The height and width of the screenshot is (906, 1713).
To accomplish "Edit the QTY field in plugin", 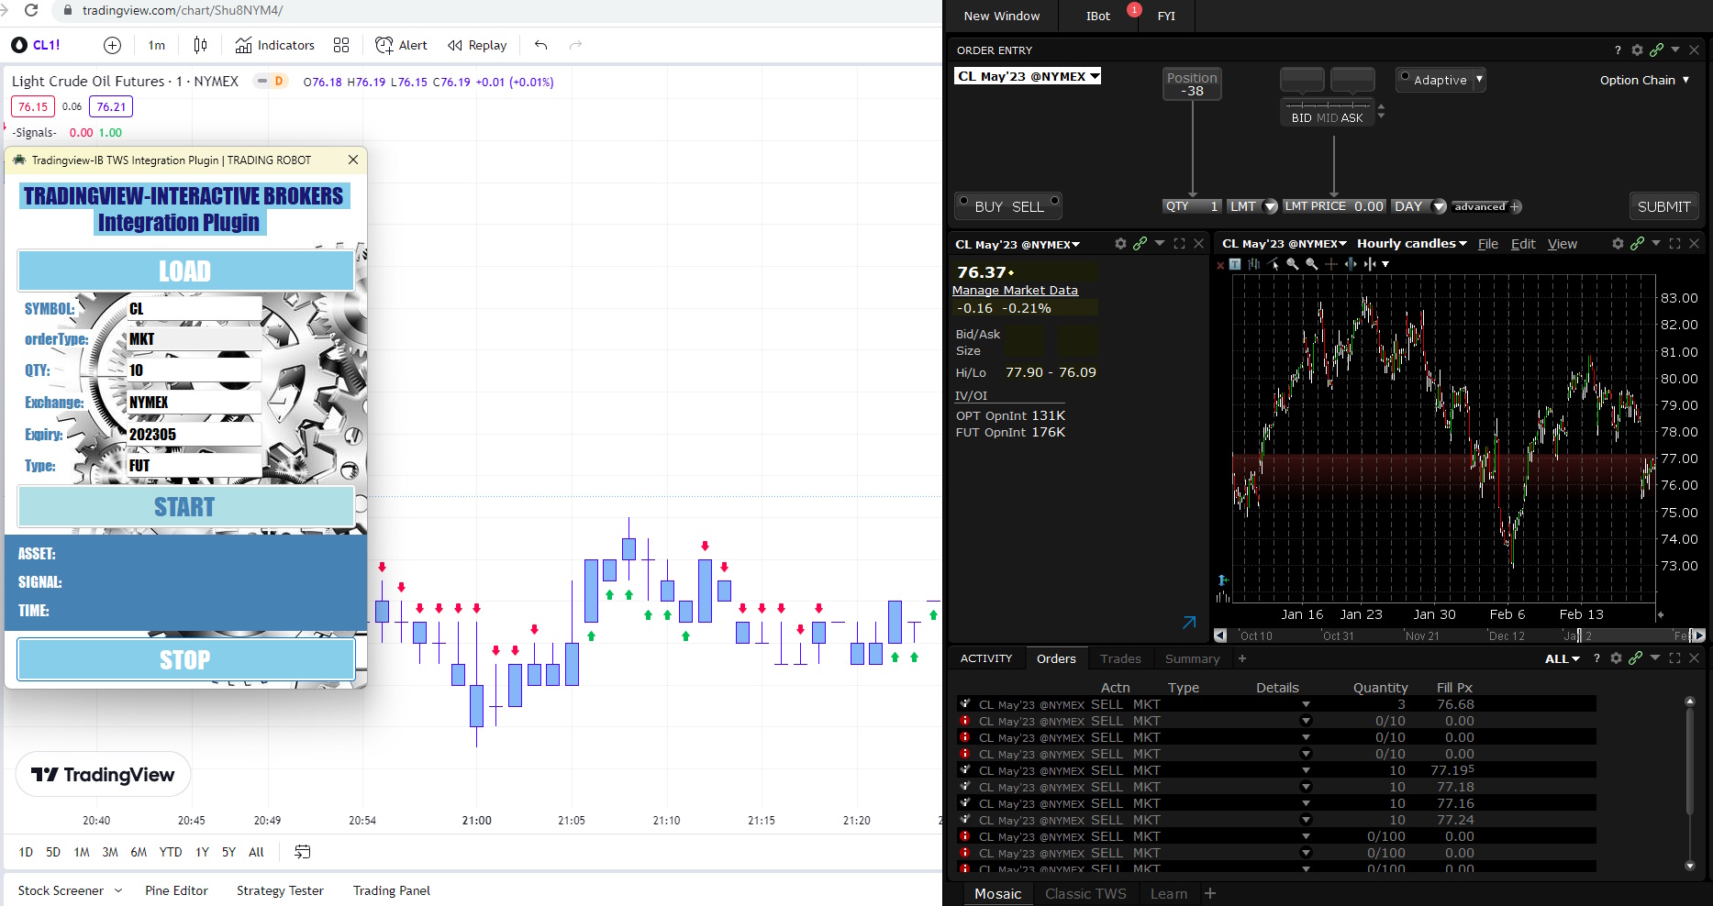I will (195, 370).
